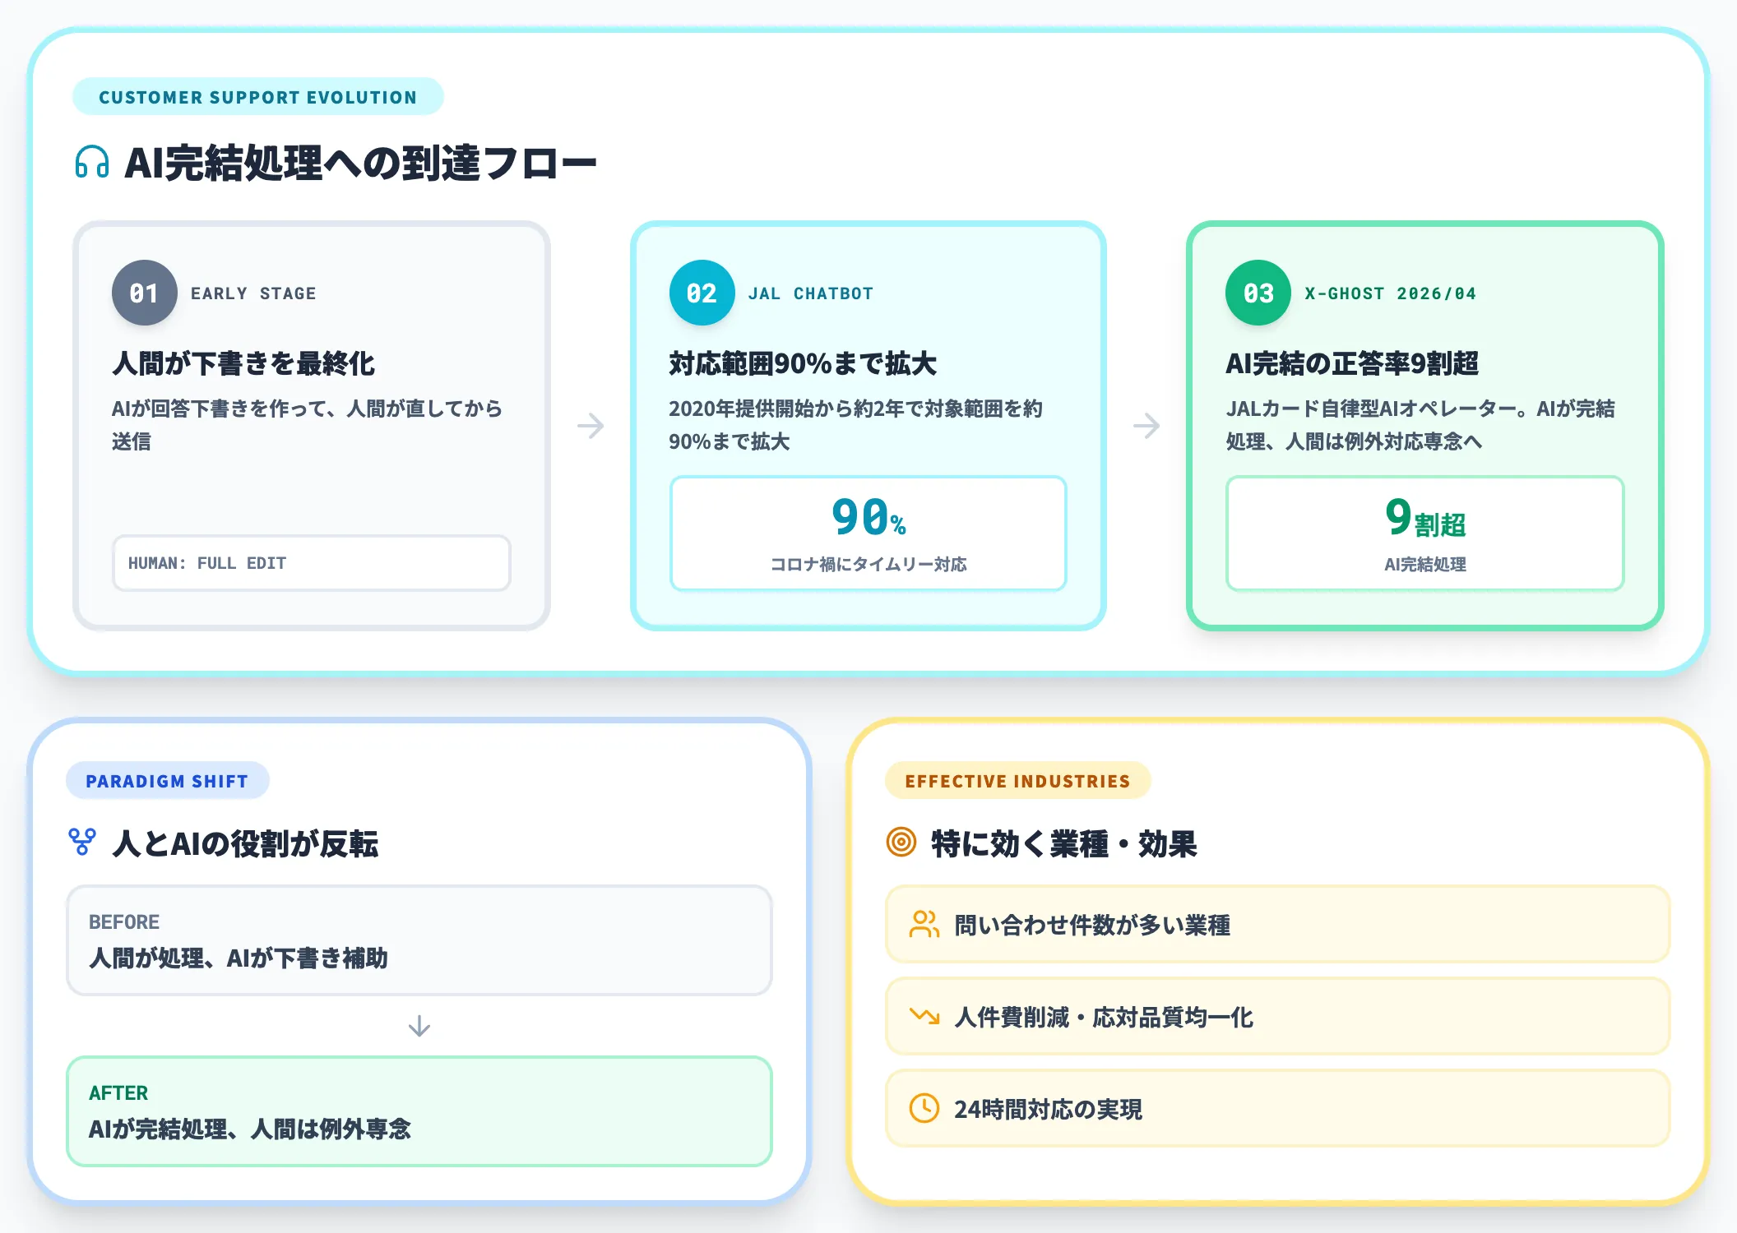Click the 9割超 stat box
Screen dimensions: 1737x1233
pos(1425,533)
